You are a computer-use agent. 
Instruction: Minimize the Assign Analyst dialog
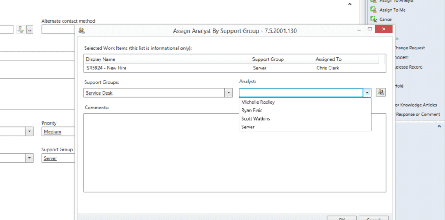tap(359, 30)
